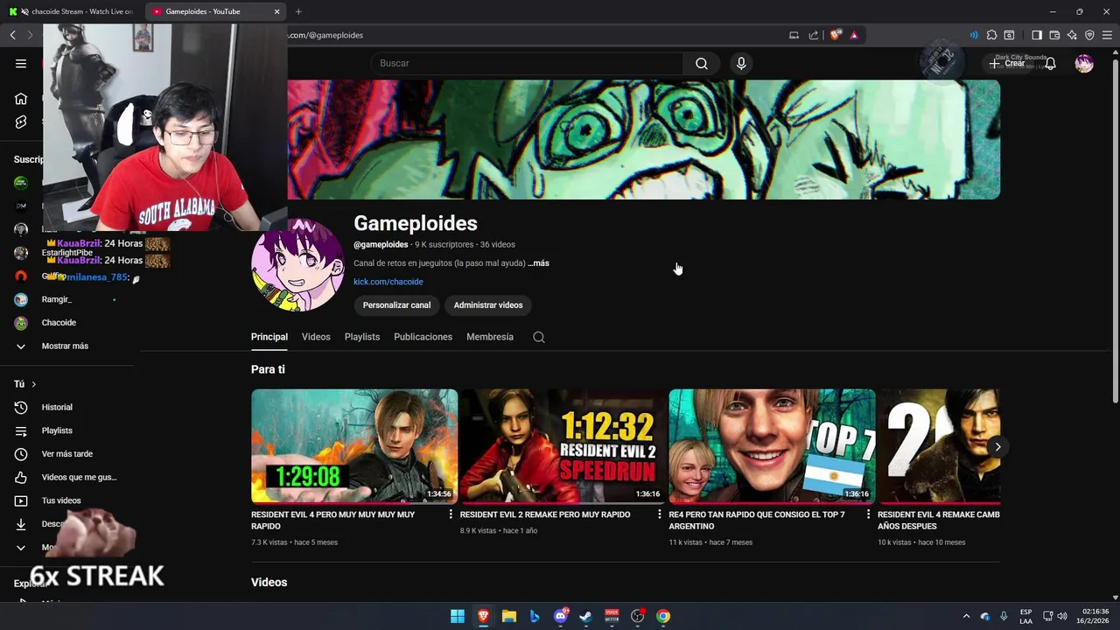Switch to the Publicaciones tab
The image size is (1120, 630).
coord(423,337)
